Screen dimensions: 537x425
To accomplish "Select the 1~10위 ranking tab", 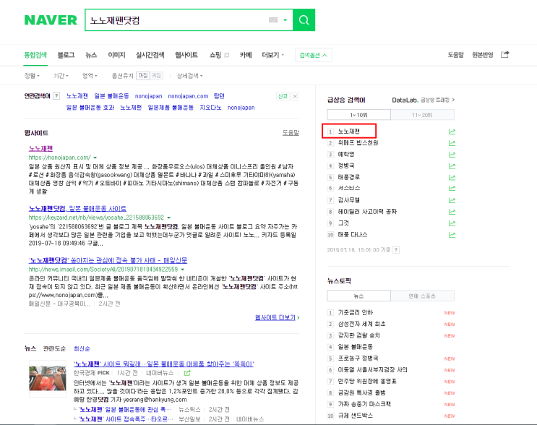I will point(359,115).
